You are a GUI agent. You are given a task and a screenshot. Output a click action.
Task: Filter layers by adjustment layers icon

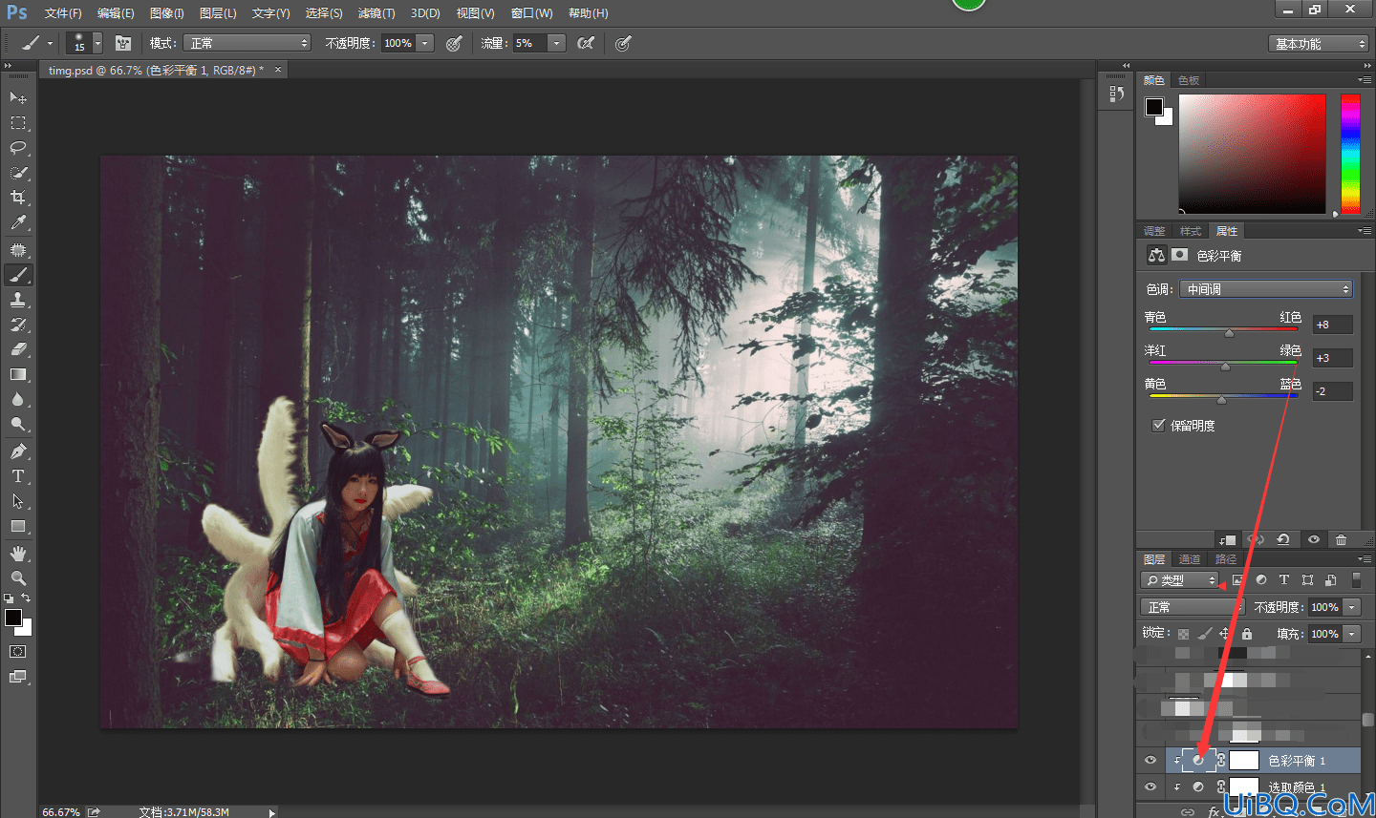[x=1261, y=579]
